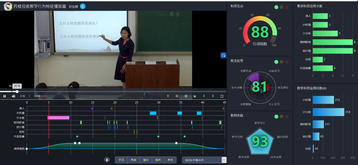
Task: Click the pink 计分板 block on timeline
Action: tap(59, 118)
